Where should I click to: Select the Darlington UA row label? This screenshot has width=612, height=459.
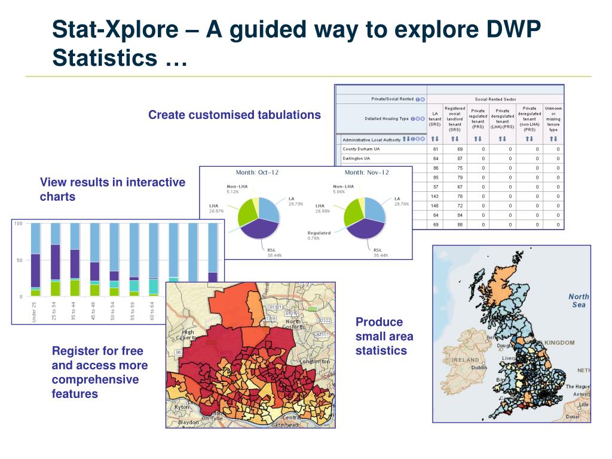[x=356, y=158]
